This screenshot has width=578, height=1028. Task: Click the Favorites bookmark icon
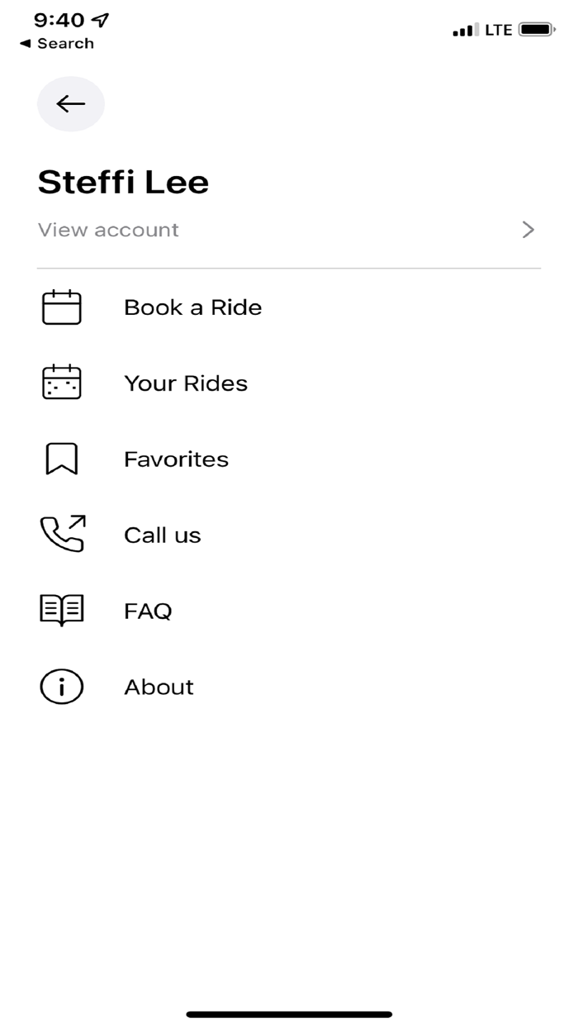pyautogui.click(x=61, y=459)
